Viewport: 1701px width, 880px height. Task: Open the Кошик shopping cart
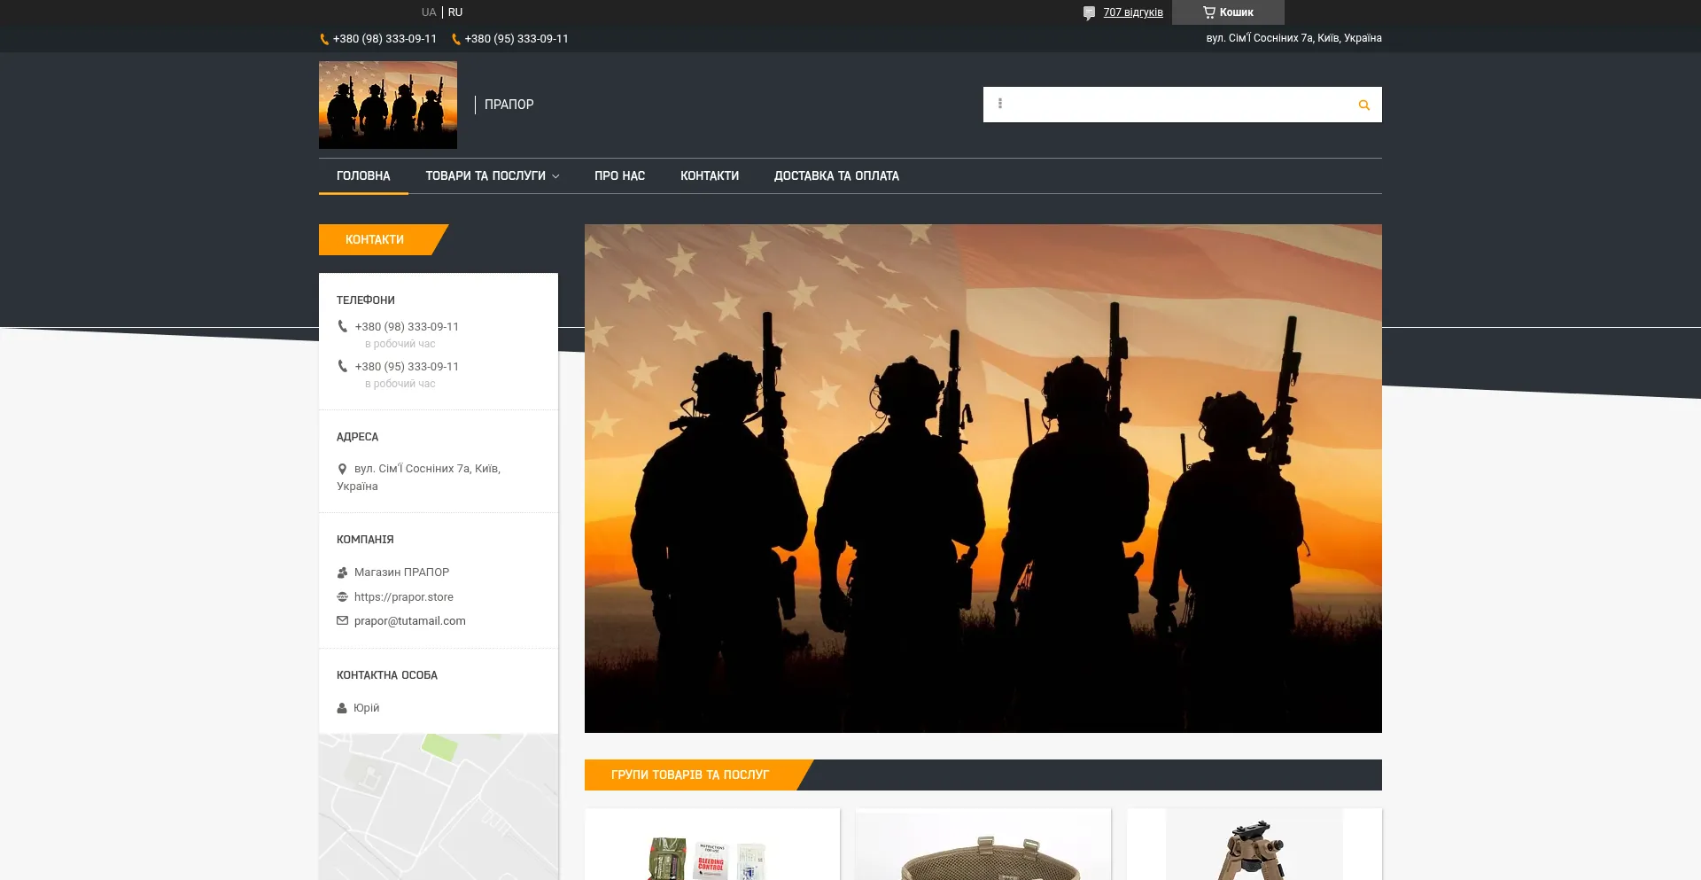click(1228, 12)
